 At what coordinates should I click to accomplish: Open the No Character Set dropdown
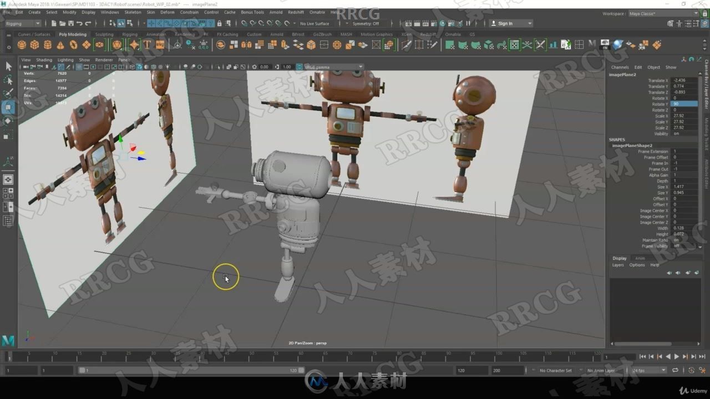tap(555, 370)
